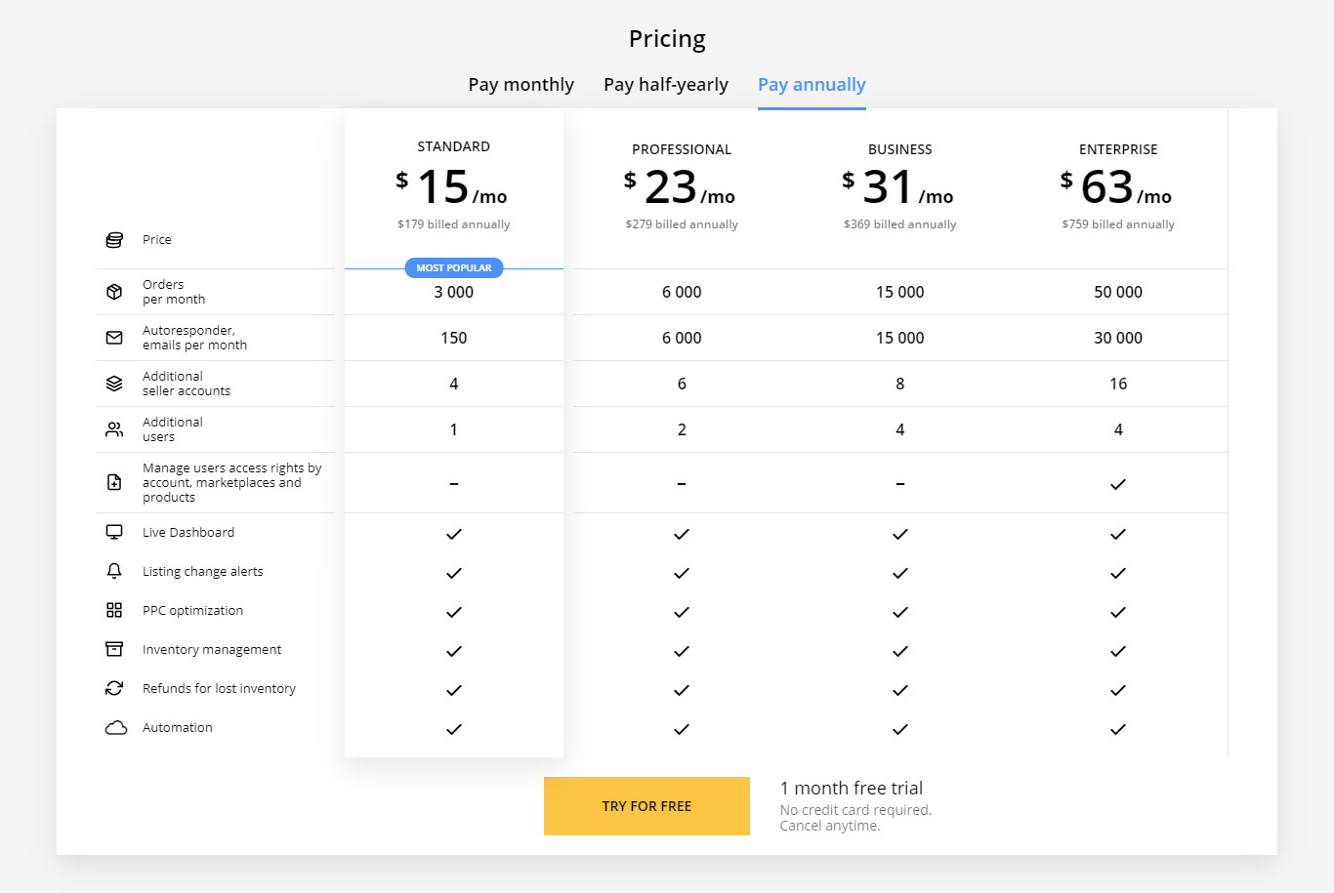This screenshot has width=1334, height=893.
Task: Click the TRY FOR FREE button
Action: [646, 806]
